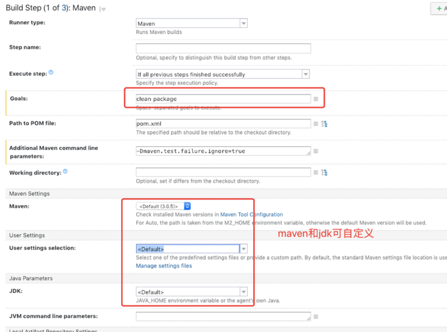Open parameter picker next to Working directory field
The height and width of the screenshot is (332, 447).
click(x=316, y=172)
